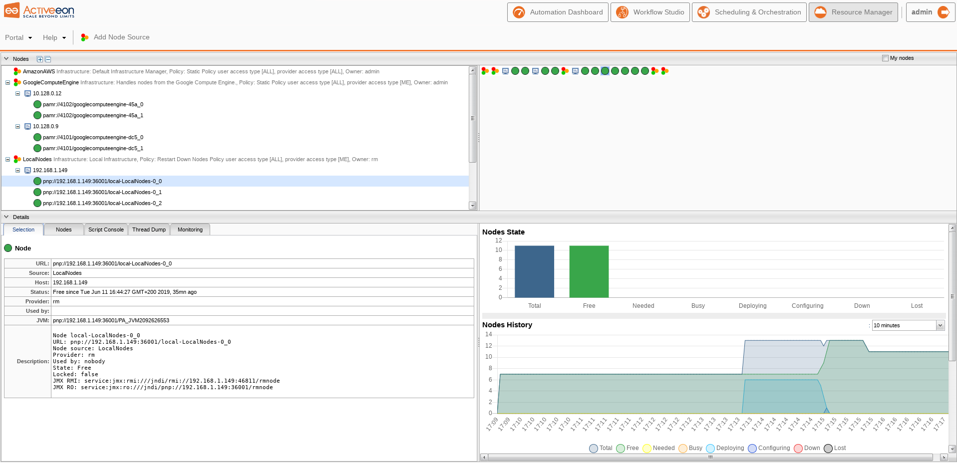Click the 192.168.1.149 host computer icon
Screen dimensions: 957x463
coord(27,170)
